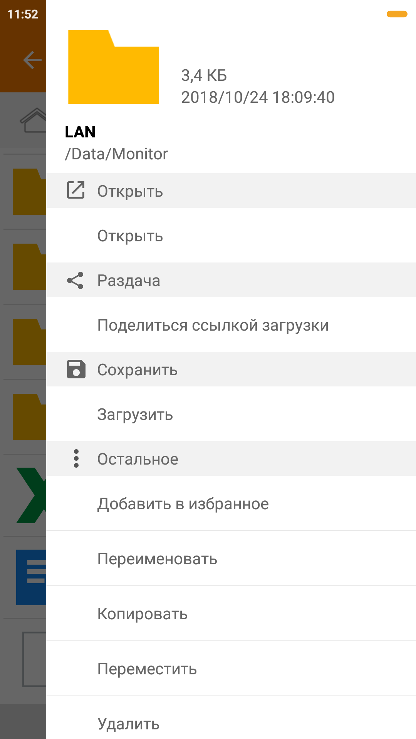Click the /Data/Monitor path text
This screenshot has width=416, height=739.
coord(116,154)
